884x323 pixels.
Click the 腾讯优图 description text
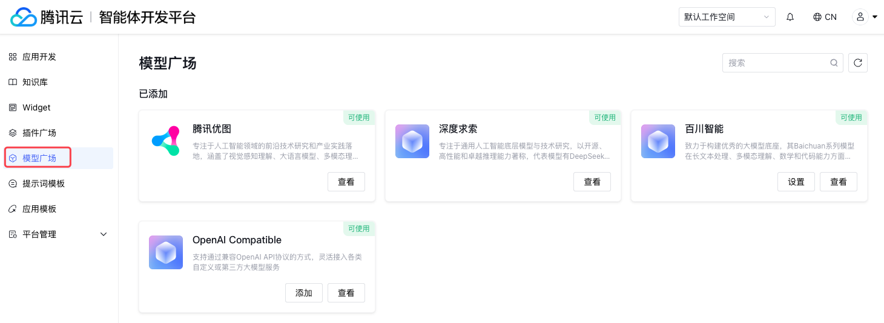tap(275, 151)
